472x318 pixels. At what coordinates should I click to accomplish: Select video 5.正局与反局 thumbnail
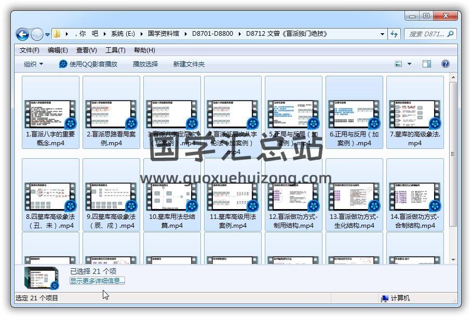[x=293, y=114]
